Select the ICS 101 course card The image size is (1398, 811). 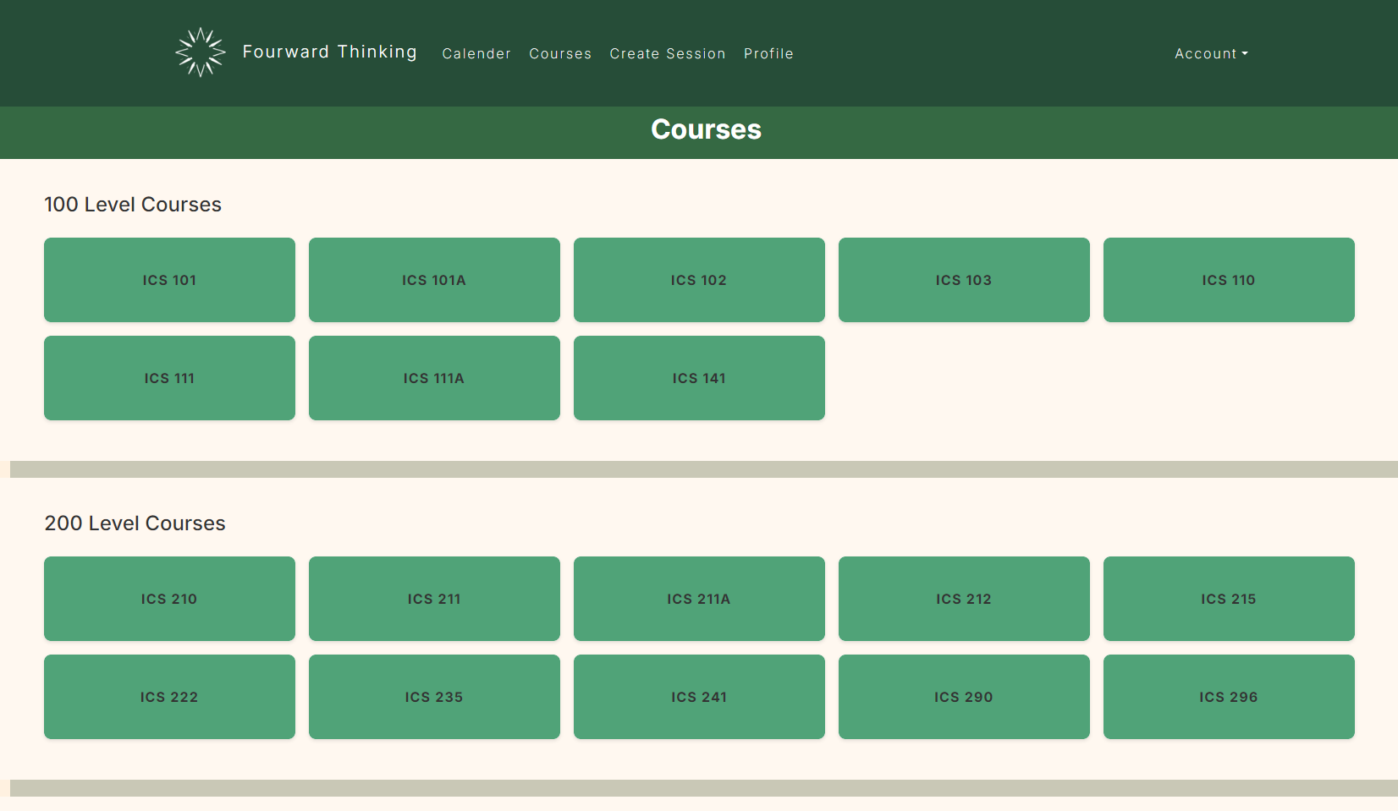[169, 280]
